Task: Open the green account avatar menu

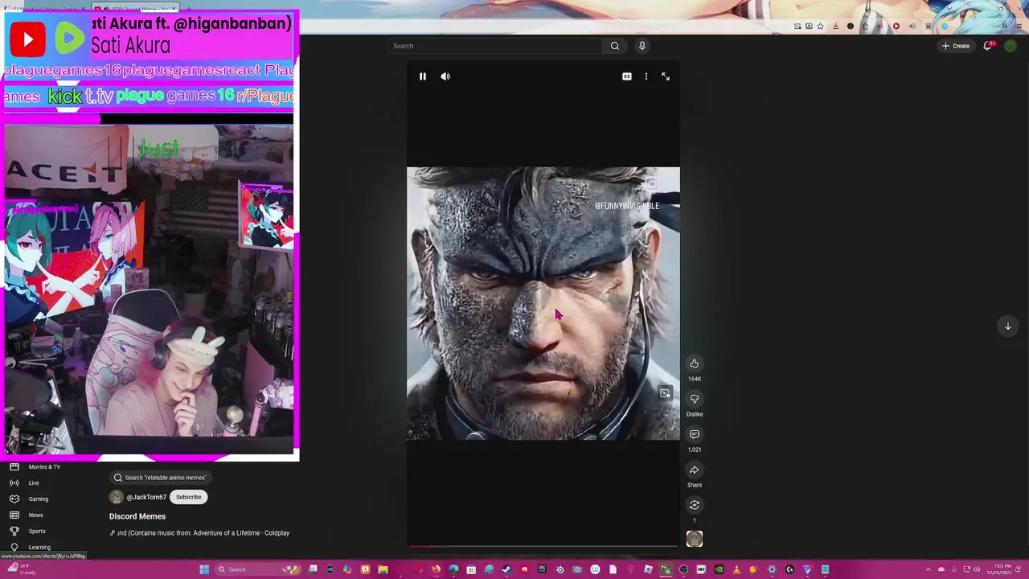Action: [x=1011, y=46]
